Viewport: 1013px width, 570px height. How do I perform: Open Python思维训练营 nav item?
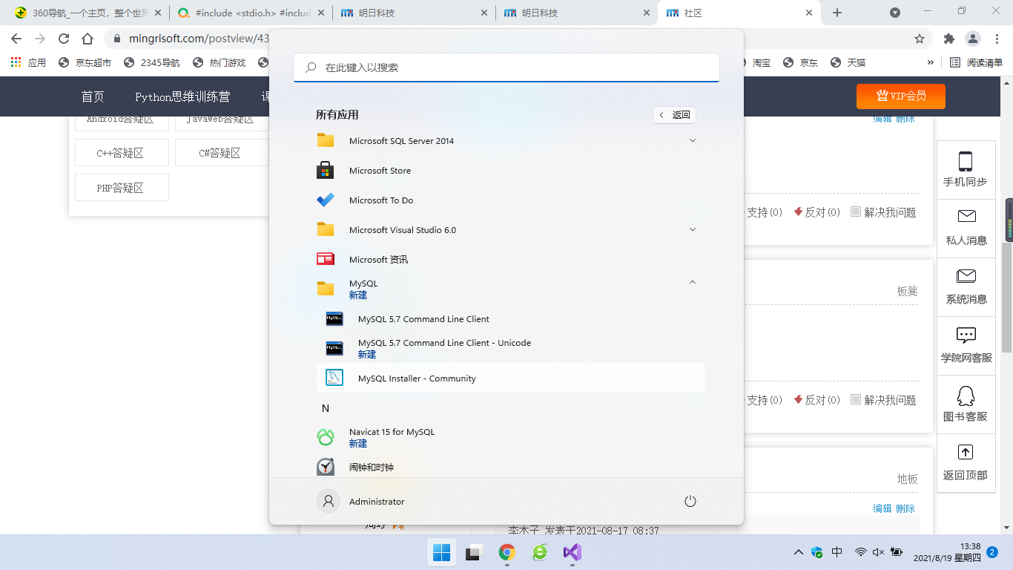coord(182,96)
